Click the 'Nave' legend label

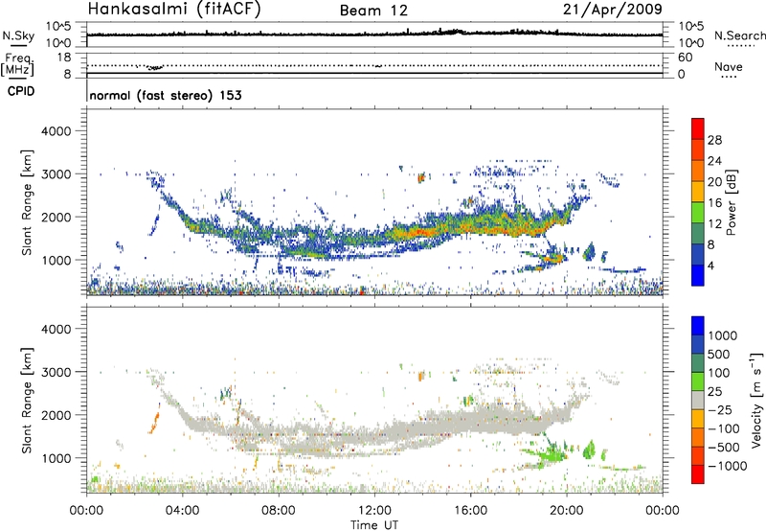(x=729, y=67)
